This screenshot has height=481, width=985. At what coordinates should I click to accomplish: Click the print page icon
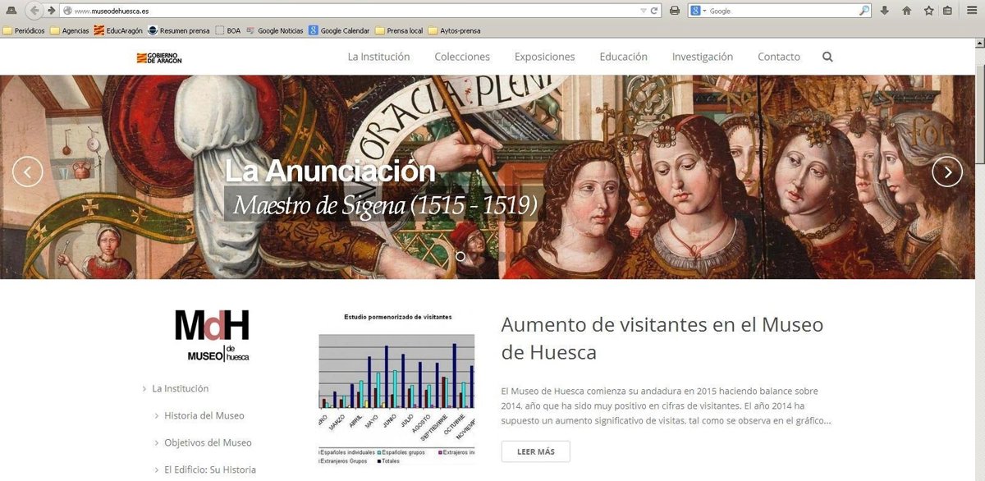point(675,11)
